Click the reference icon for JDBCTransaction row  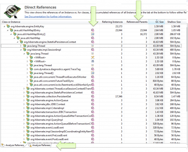tap(92, 112)
